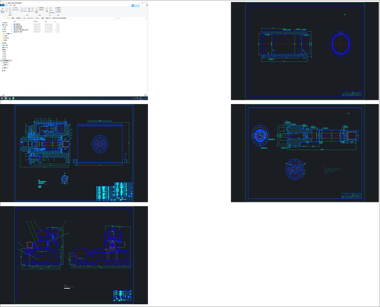The height and width of the screenshot is (307, 380).
Task: Click the Explorer search box
Action: tap(133, 18)
